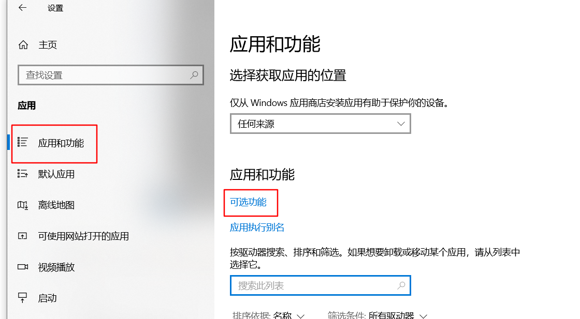
Task: Click the magnifier icon in 查找设置
Action: (194, 75)
